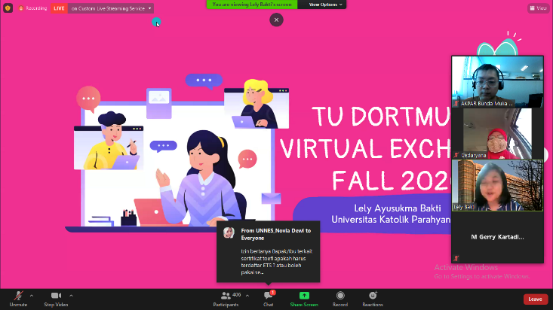This screenshot has width=553, height=310.
Task: Click the Stop Video camera icon
Action: [x=56, y=296]
